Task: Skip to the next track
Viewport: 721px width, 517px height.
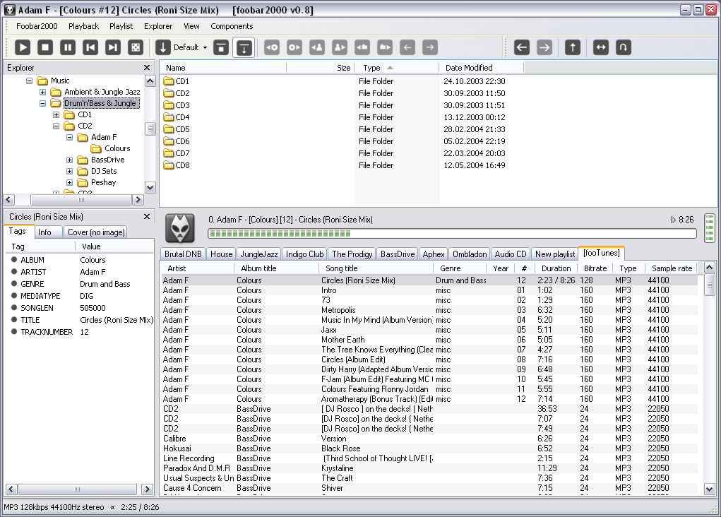Action: (x=113, y=47)
